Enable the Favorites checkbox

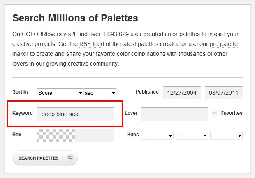tap(214, 114)
